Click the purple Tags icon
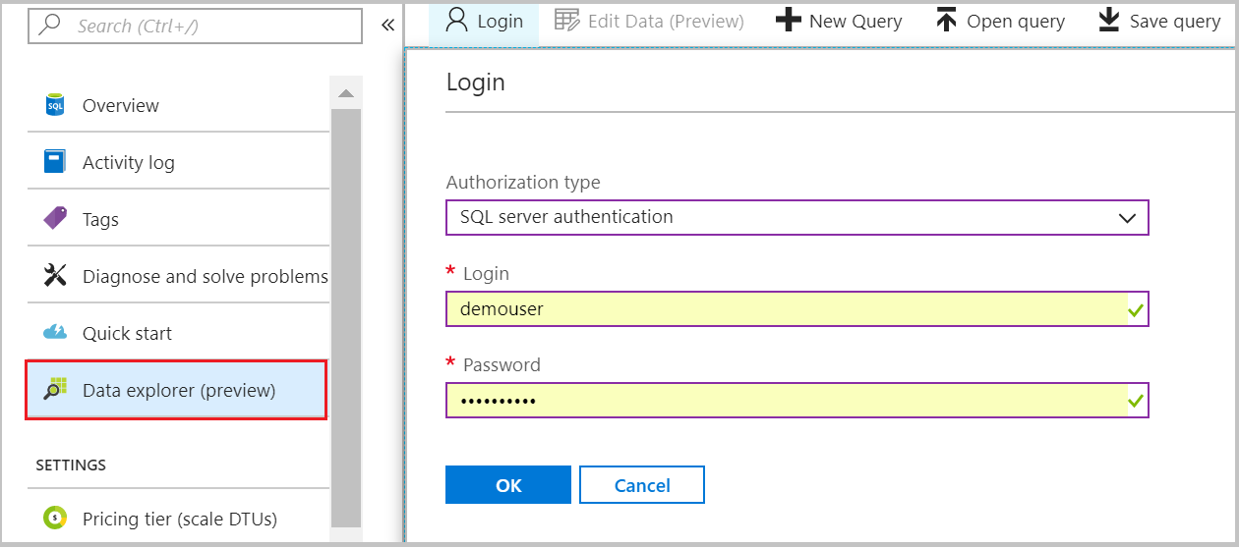 55,219
